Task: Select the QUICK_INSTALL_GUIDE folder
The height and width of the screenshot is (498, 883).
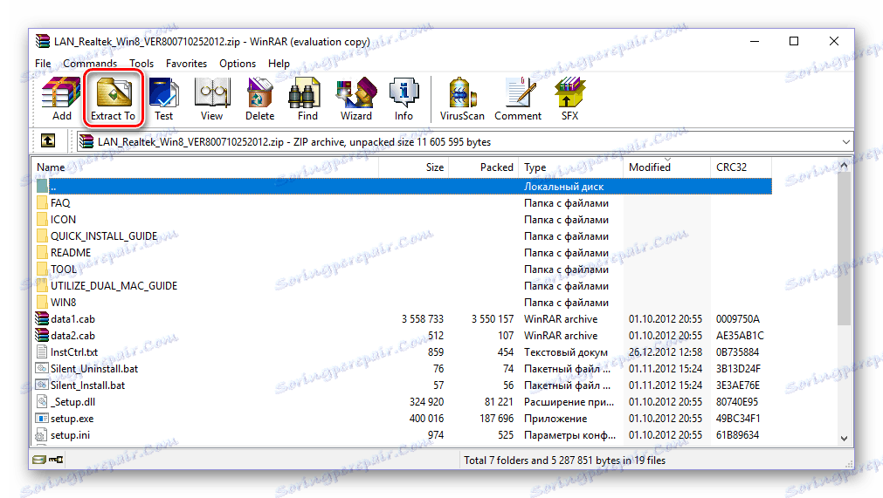Action: [x=104, y=236]
